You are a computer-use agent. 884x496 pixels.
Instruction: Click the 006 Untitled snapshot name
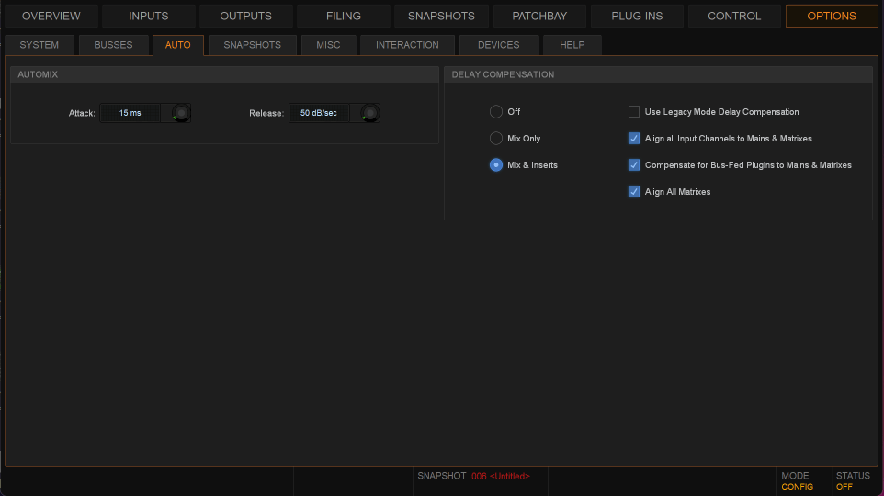pos(501,477)
